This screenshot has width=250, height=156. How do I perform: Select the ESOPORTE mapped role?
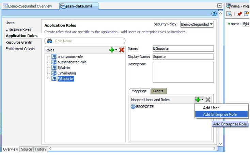pos(145,107)
